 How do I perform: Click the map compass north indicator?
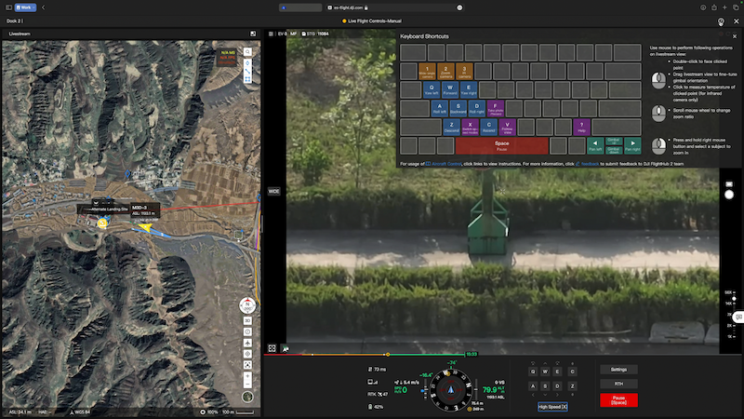[247, 304]
